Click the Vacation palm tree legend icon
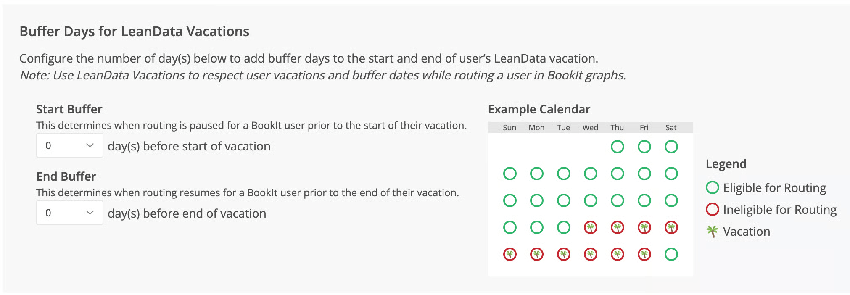Image resolution: width=850 pixels, height=295 pixels. coord(712,231)
